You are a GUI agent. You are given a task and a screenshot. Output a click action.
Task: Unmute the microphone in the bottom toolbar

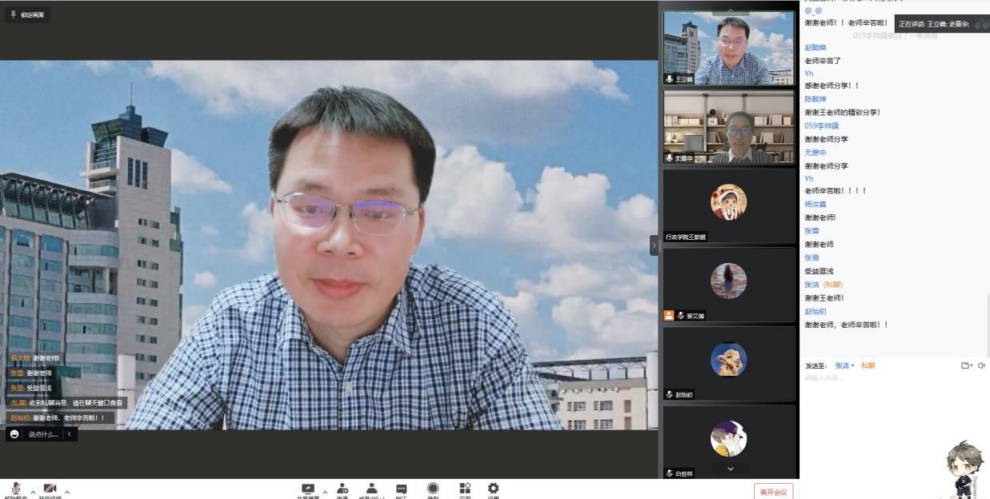click(16, 489)
